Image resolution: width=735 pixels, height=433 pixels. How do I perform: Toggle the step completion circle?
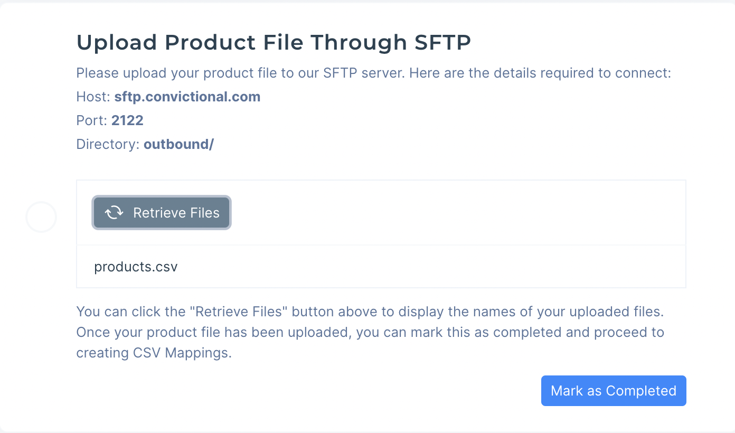41,217
